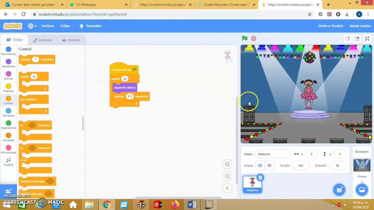Edit the Dirección field

[x=337, y=165]
